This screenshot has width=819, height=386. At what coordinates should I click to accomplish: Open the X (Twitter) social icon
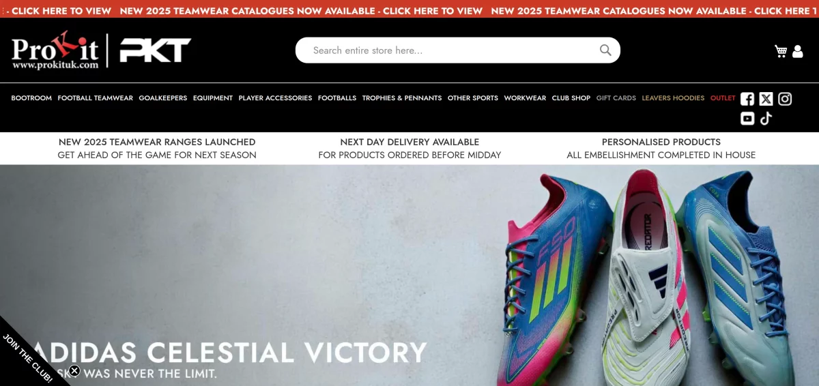pos(766,99)
